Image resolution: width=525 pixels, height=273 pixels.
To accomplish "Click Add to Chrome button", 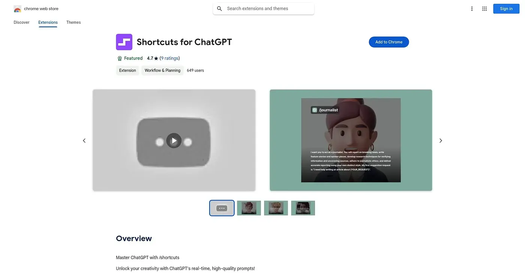I will pyautogui.click(x=389, y=42).
